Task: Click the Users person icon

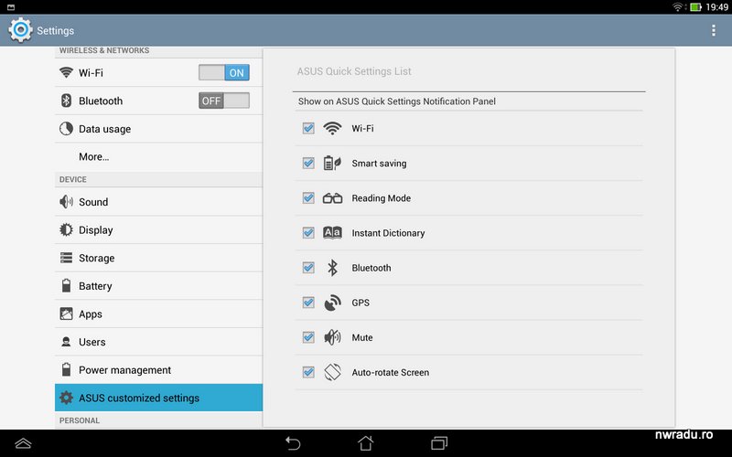Action: click(66, 342)
